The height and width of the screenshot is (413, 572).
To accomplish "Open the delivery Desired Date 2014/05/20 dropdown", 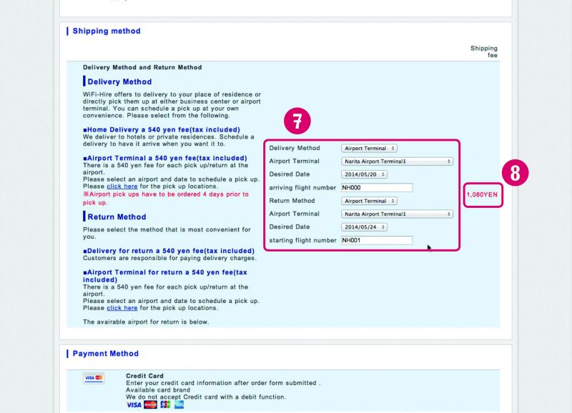I will pyautogui.click(x=364, y=174).
